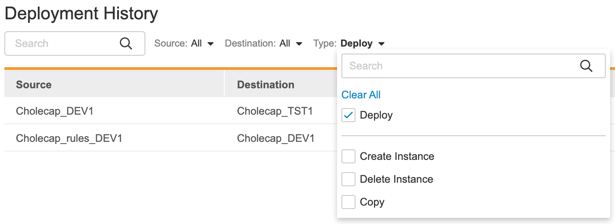Image resolution: width=615 pixels, height=224 pixels.
Task: Select the Cholecap_rules_DEV1 source row
Action: (x=69, y=138)
